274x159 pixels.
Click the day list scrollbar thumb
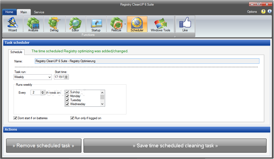(x=102, y=97)
